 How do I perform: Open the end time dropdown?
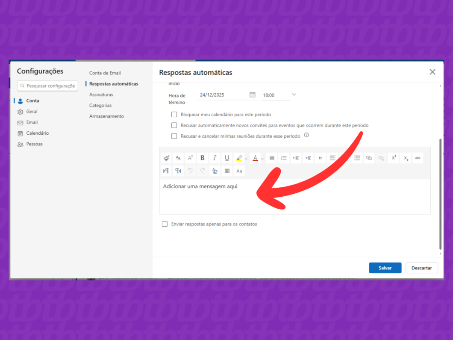coord(294,95)
